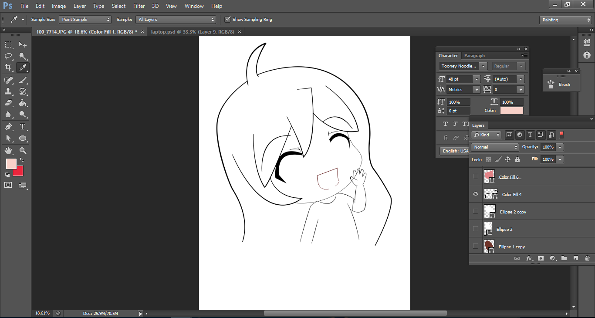Select the Paint Bucket tool
This screenshot has height=318, width=595.
(x=23, y=103)
